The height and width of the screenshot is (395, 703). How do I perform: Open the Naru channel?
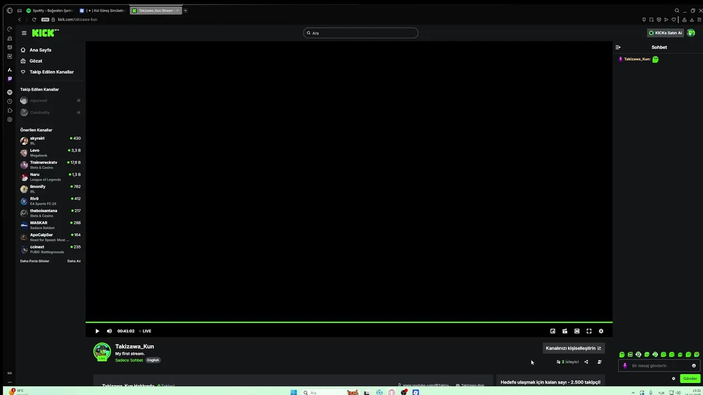coord(51,177)
